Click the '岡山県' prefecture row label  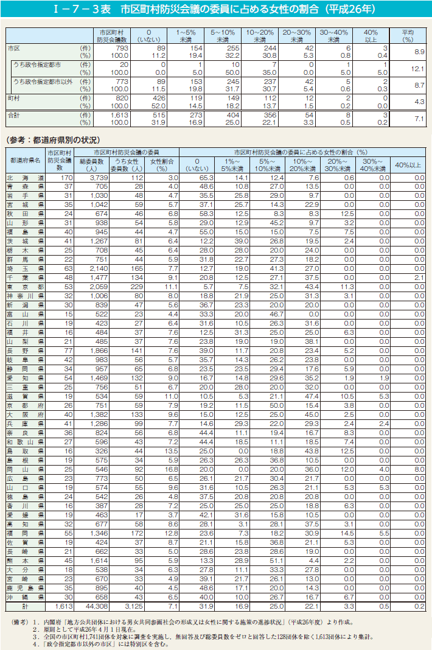26,469
